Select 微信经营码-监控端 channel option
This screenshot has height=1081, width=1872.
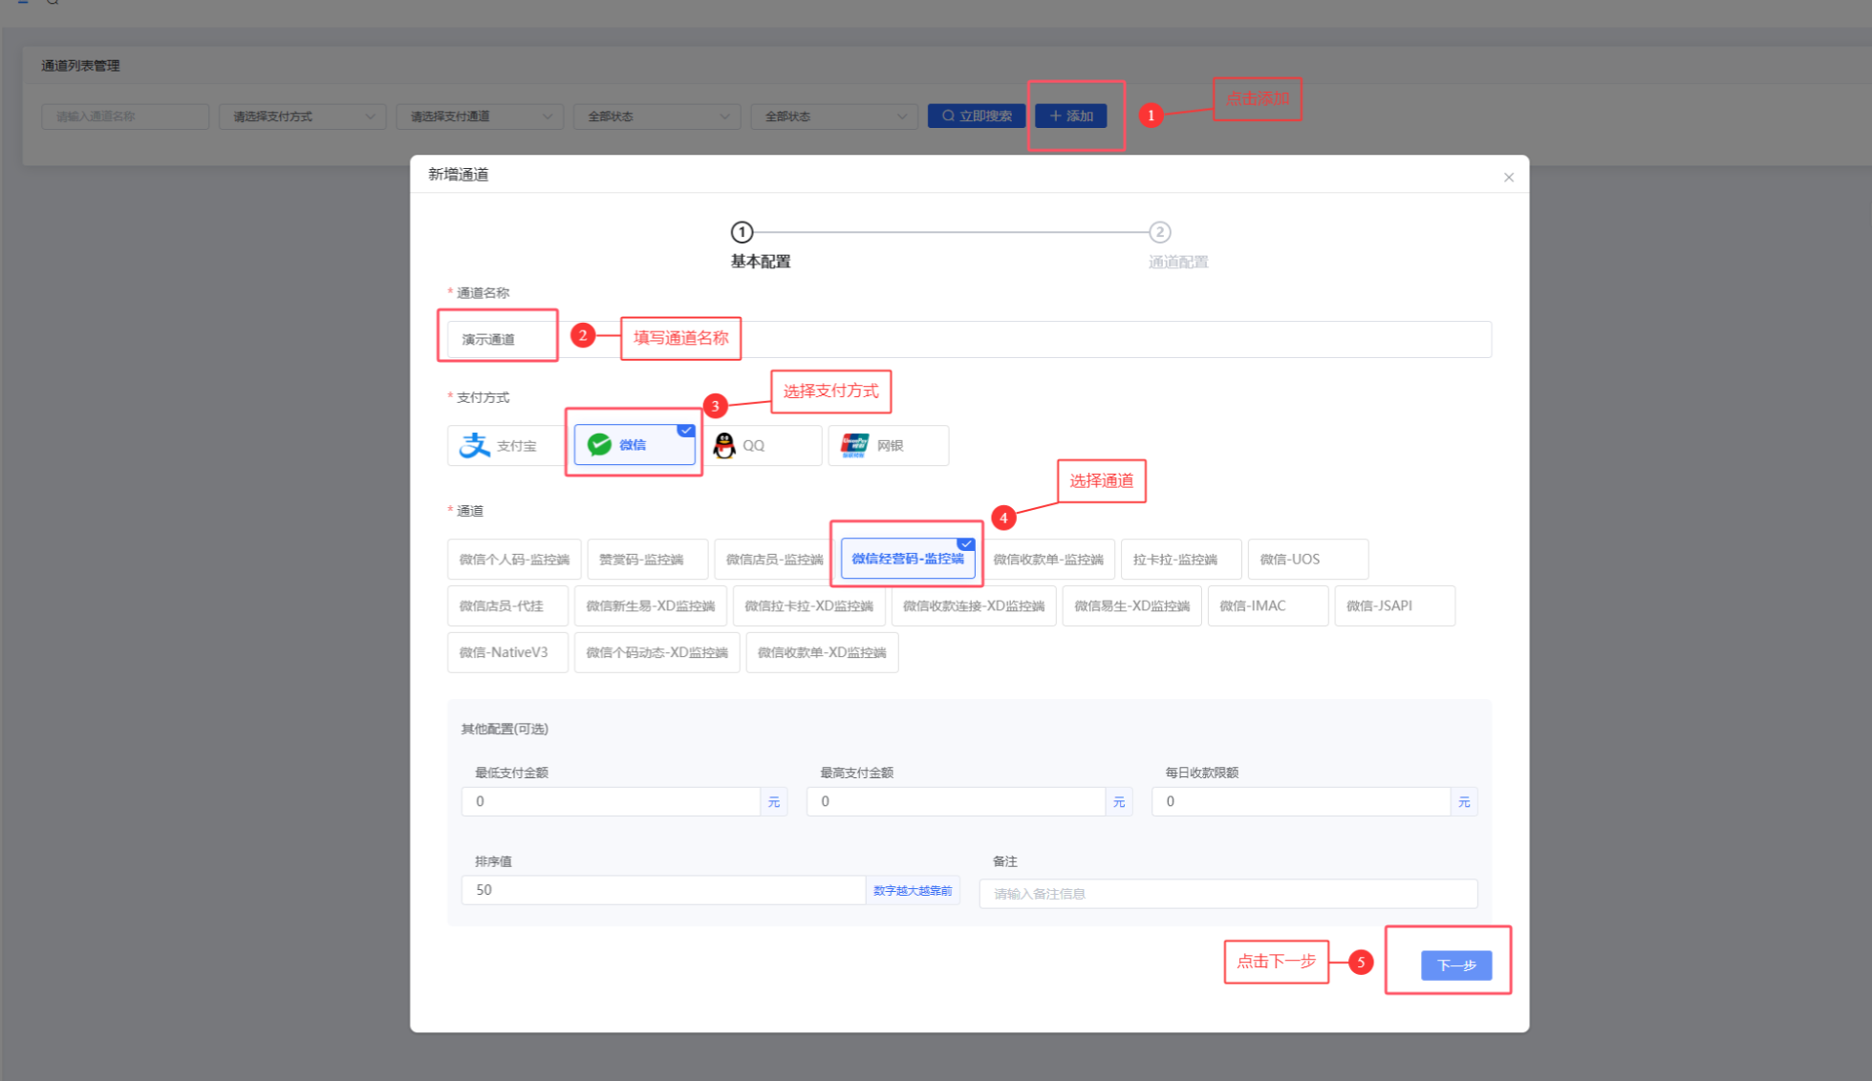click(907, 559)
